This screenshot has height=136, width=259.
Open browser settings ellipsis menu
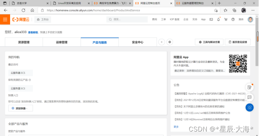(x=253, y=10)
